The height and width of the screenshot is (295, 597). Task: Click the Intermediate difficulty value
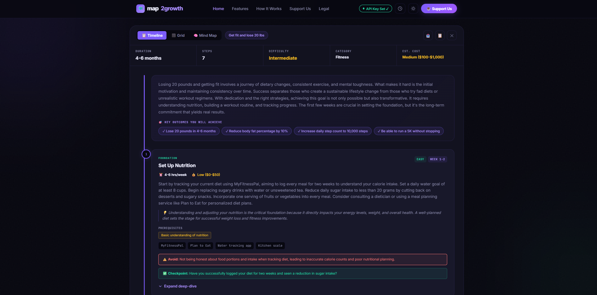pos(283,58)
